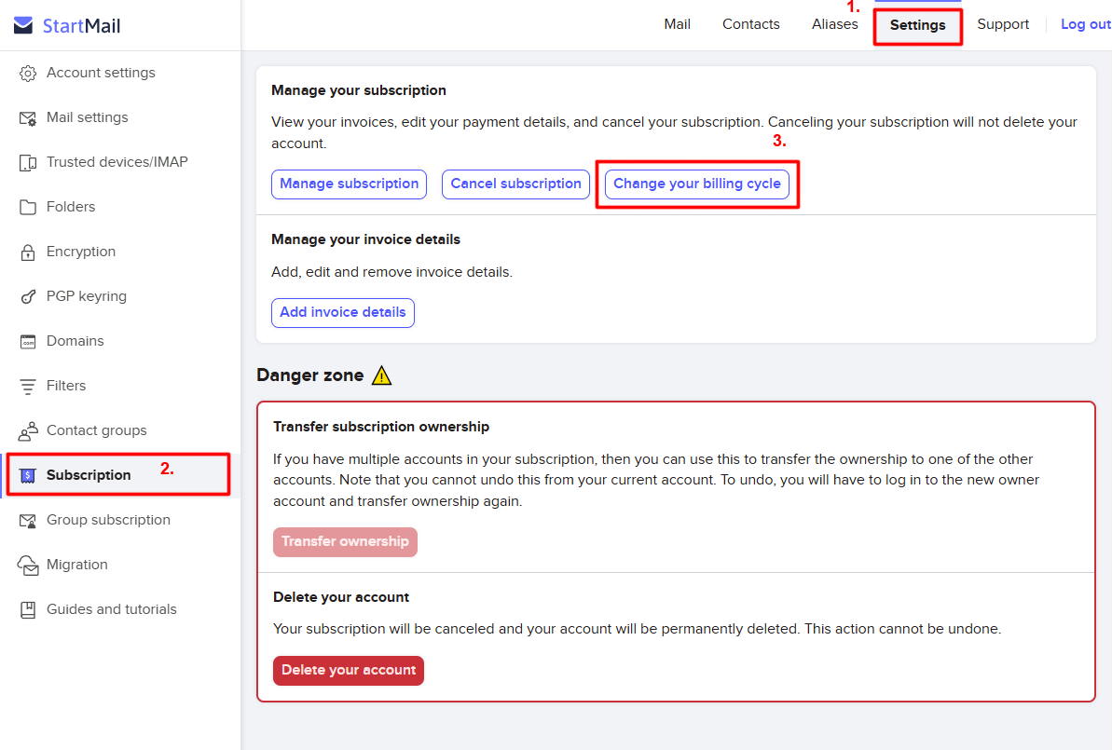Open the Aliases section

coord(834,23)
